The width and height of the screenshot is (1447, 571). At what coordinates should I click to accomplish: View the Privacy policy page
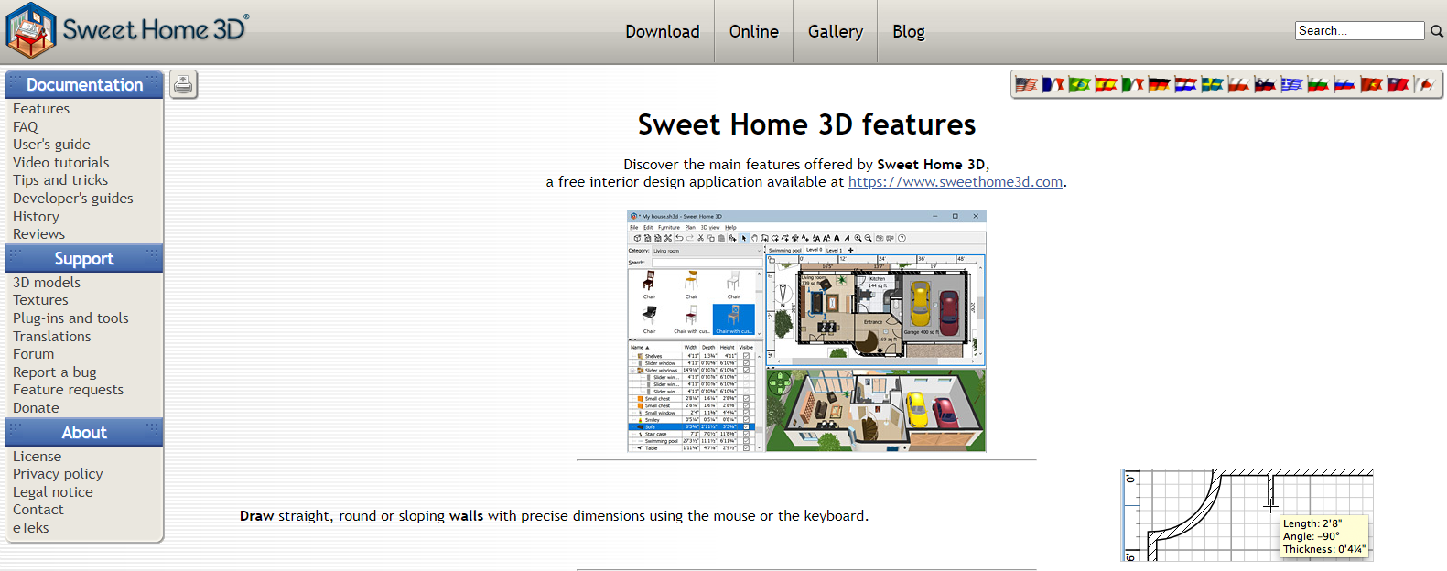58,474
